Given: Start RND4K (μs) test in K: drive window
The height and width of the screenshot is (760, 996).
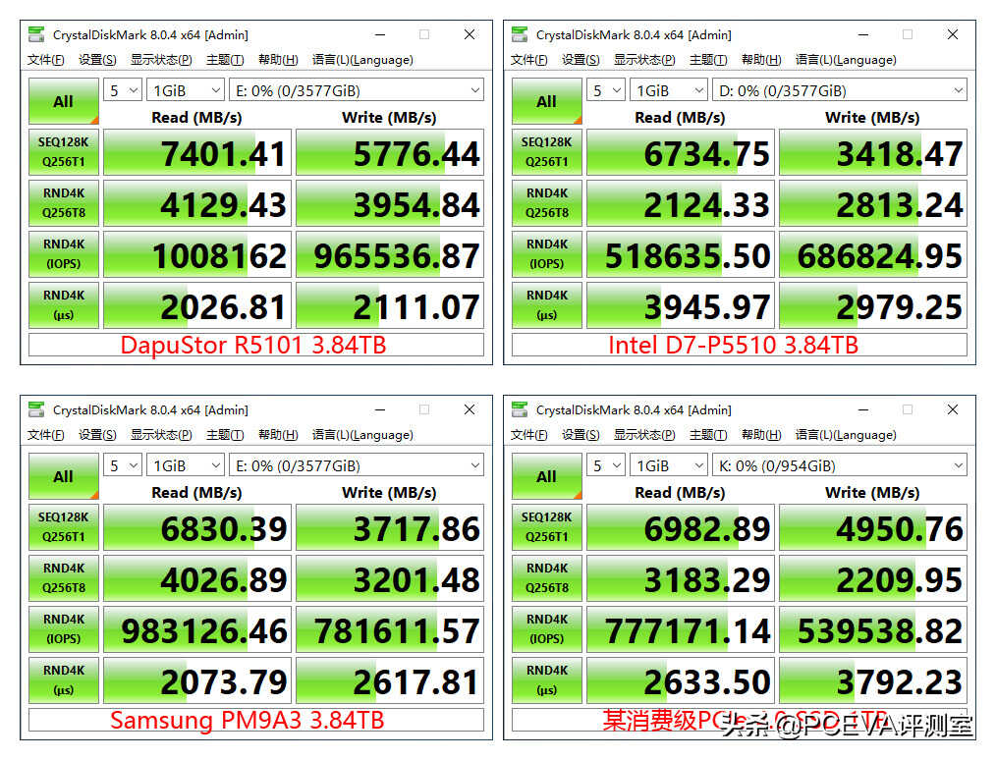Looking at the screenshot, I should 546,680.
